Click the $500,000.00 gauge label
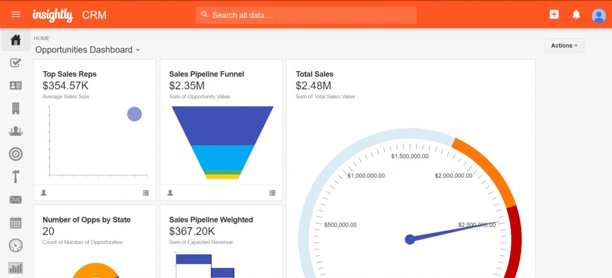The width and height of the screenshot is (612, 278). [x=340, y=225]
